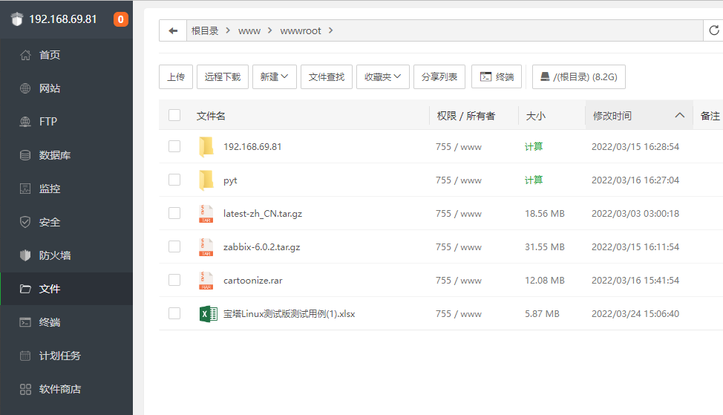The image size is (723, 415).
Task: Click the Excel icon of the xlsx file
Action: [x=209, y=314]
